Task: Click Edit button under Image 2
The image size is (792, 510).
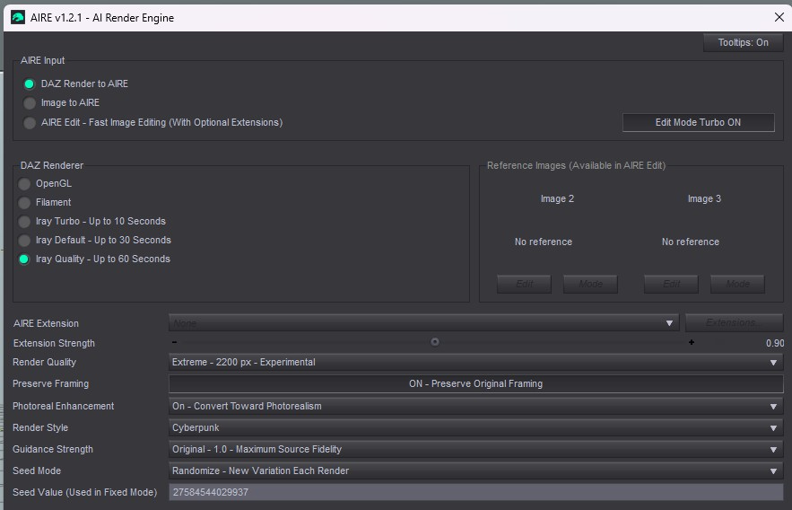Action: [524, 284]
